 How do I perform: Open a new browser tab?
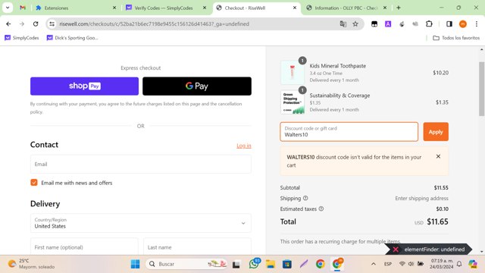pyautogui.click(x=399, y=8)
